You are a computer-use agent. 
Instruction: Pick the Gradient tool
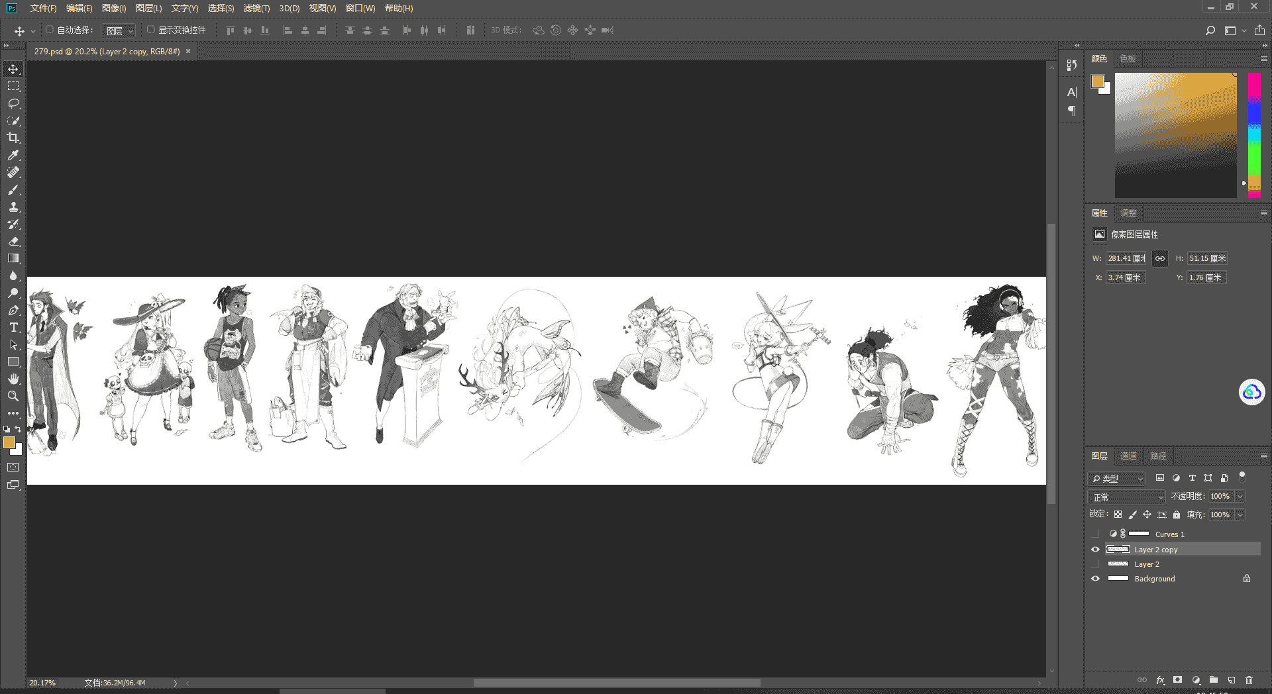pyautogui.click(x=13, y=258)
